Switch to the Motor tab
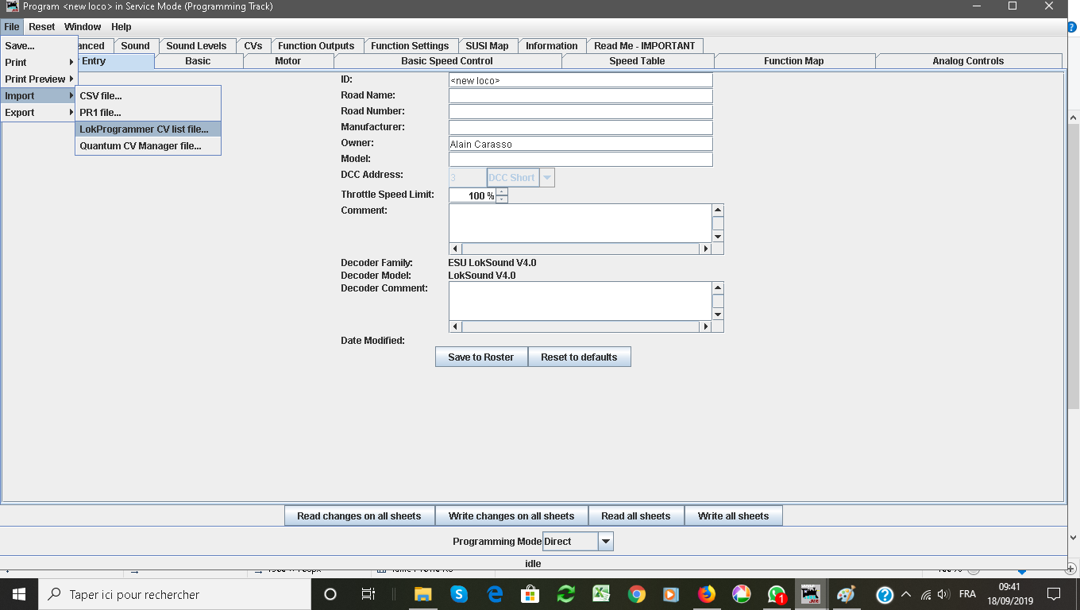The width and height of the screenshot is (1080, 610). (x=287, y=60)
